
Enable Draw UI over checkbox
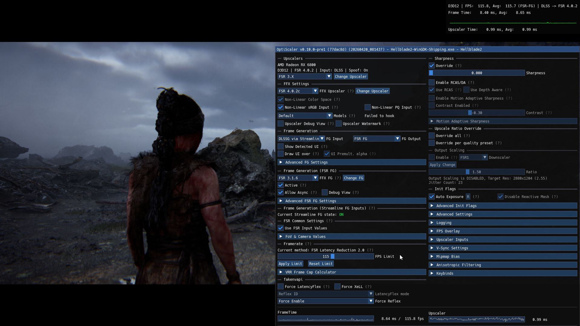click(x=281, y=154)
